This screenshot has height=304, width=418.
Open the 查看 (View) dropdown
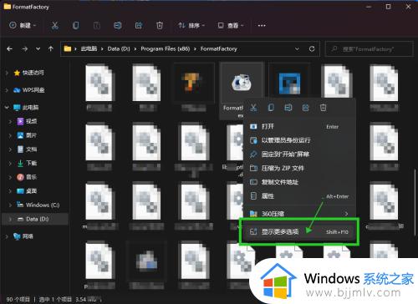pyautogui.click(x=231, y=26)
